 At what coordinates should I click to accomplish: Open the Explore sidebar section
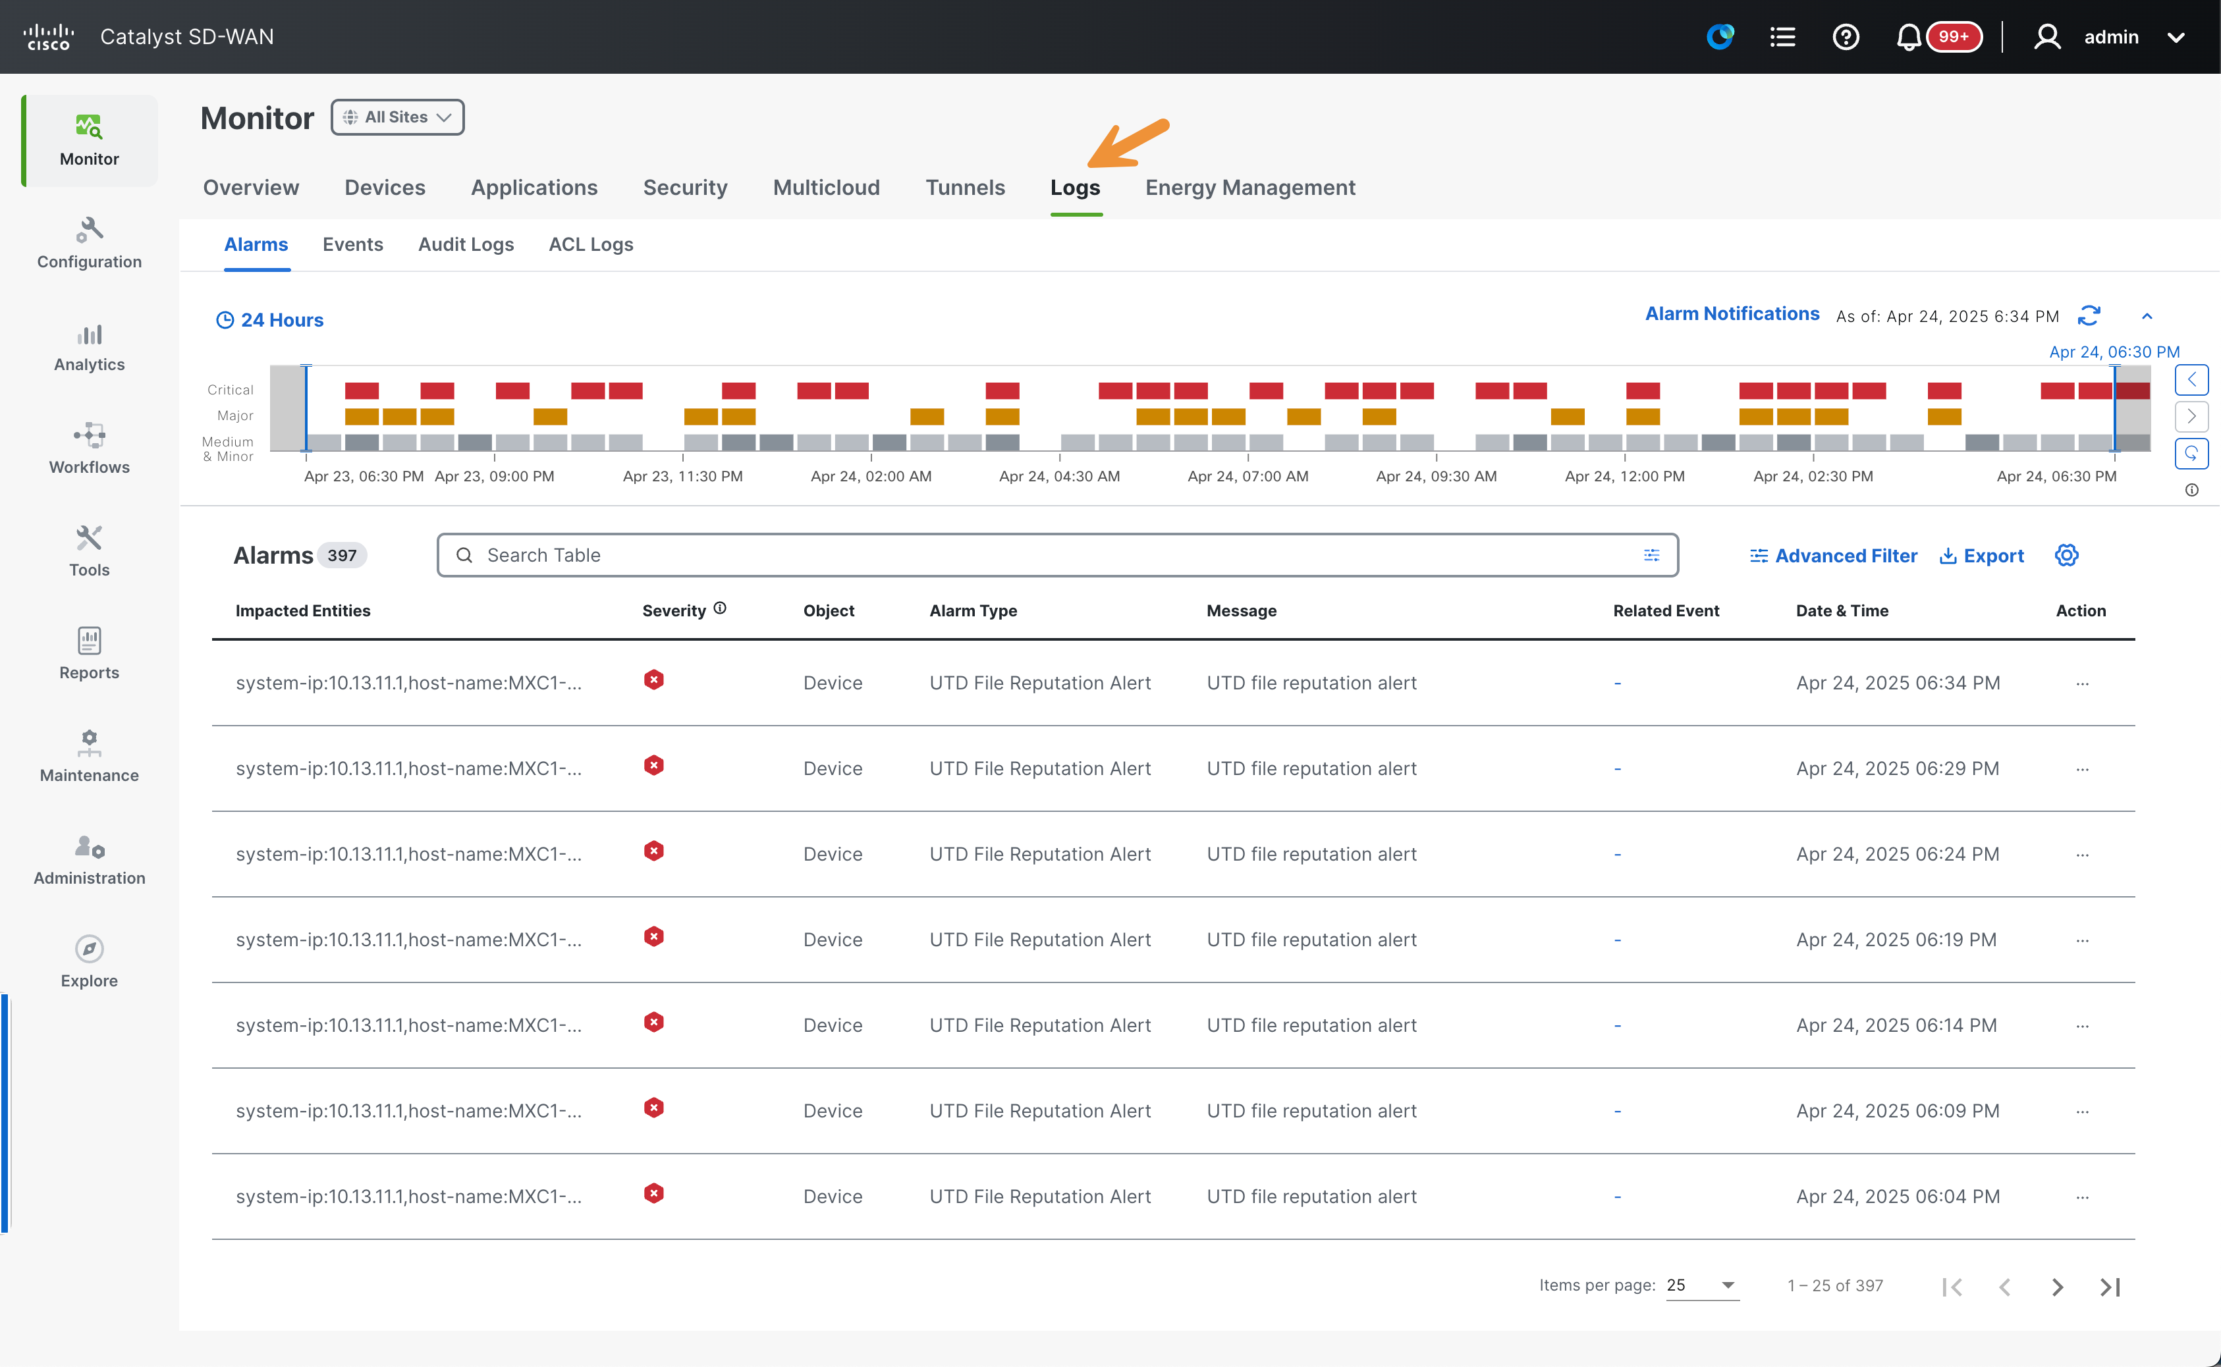[89, 962]
